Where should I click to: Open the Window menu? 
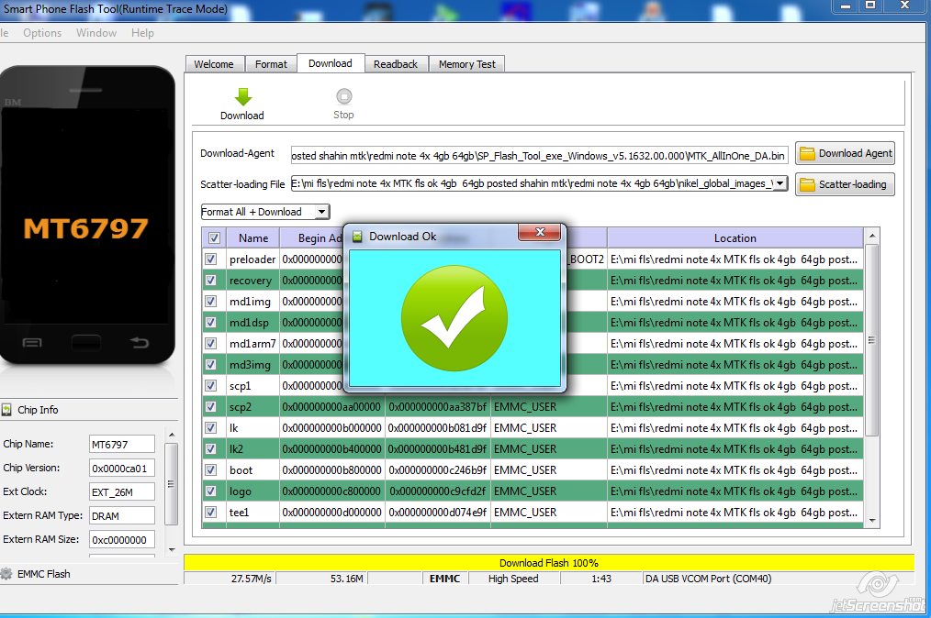[x=96, y=33]
